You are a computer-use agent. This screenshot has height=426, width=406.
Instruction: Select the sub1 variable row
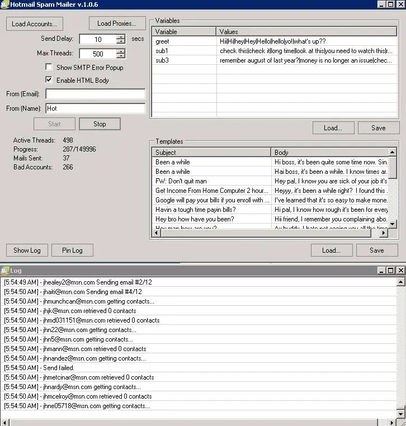(x=275, y=51)
